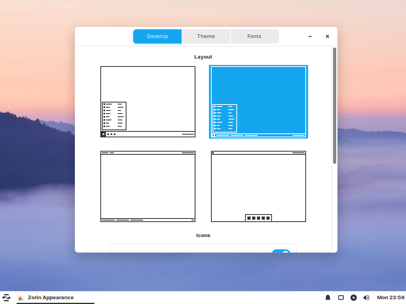Select the layout with a centered bottom dock

(259, 186)
